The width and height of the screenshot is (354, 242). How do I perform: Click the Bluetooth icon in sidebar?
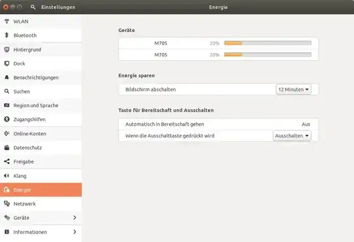7,35
